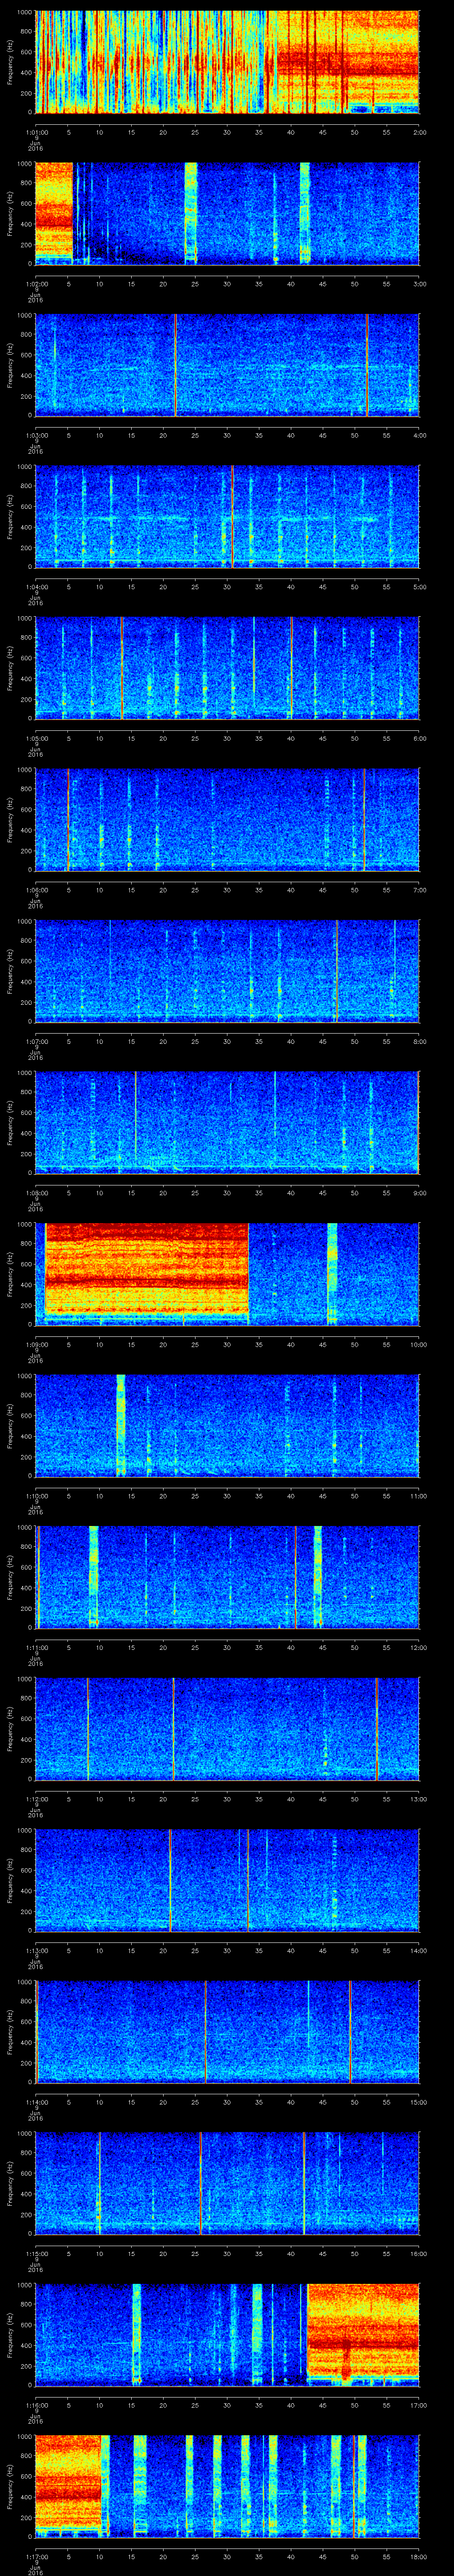Click the spectrogram panel starting at 1:15:00

(227, 2183)
